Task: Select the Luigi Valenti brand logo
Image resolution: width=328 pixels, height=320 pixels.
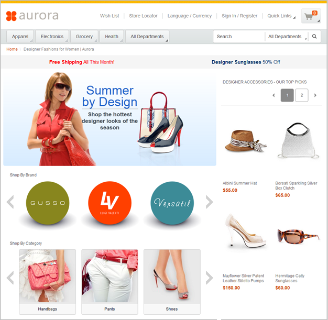Action: coord(110,203)
